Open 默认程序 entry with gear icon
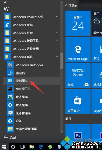Screen dimensions: 102x151 click(32, 105)
